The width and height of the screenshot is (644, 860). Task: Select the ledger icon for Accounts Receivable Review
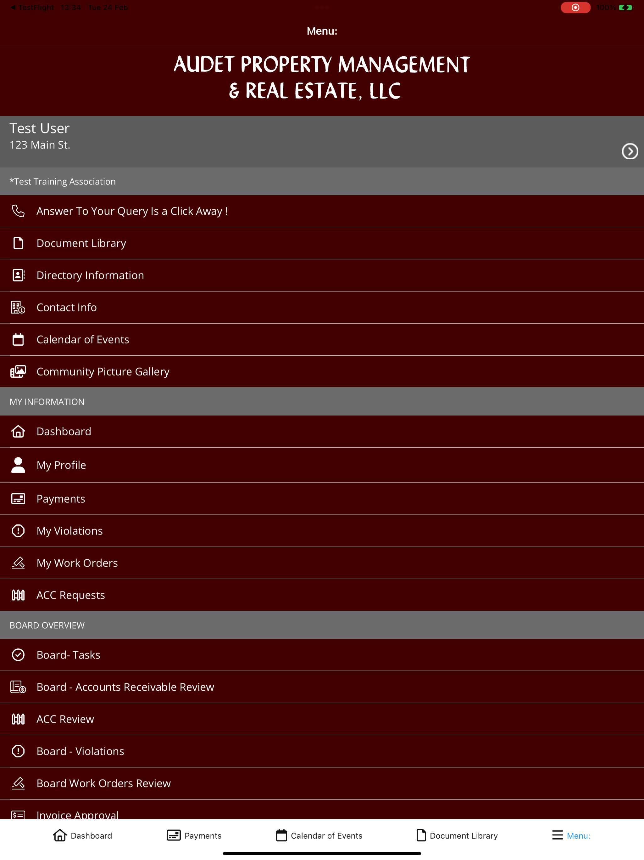tap(18, 687)
